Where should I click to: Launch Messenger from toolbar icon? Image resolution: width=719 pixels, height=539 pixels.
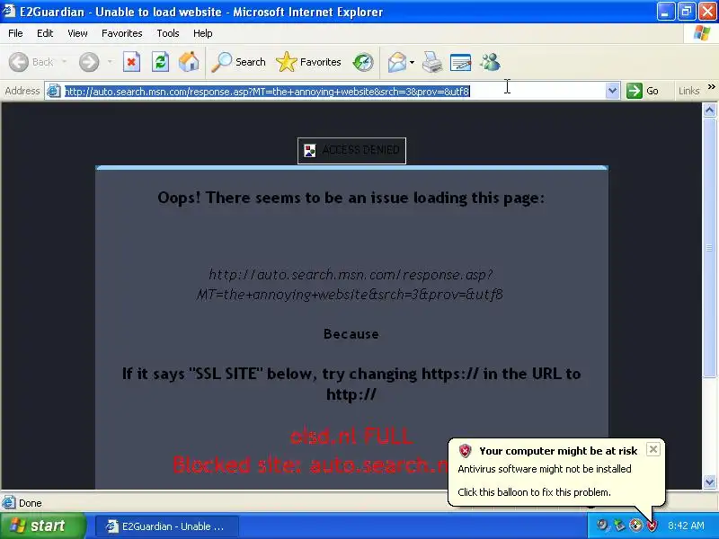tap(490, 62)
